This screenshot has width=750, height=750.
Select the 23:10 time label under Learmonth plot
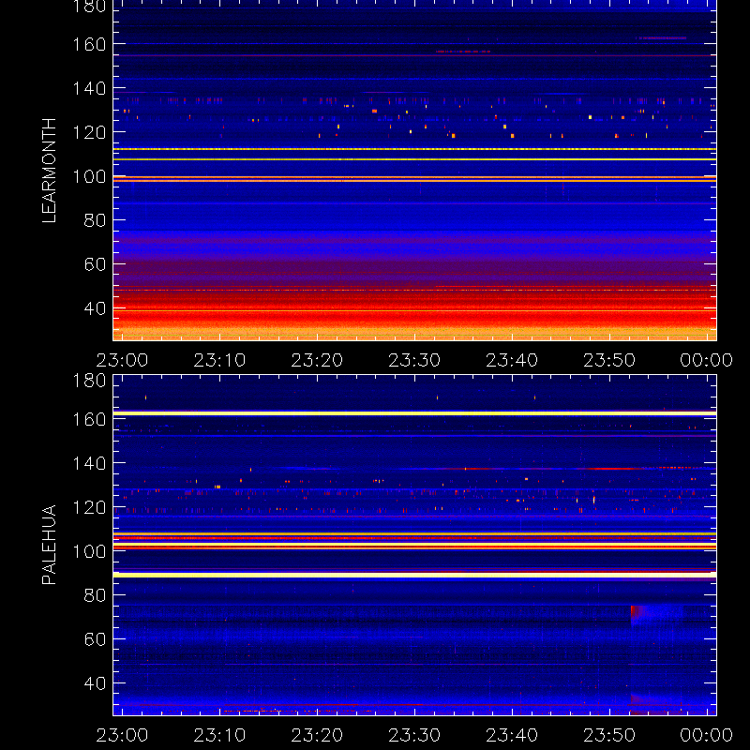pyautogui.click(x=219, y=360)
